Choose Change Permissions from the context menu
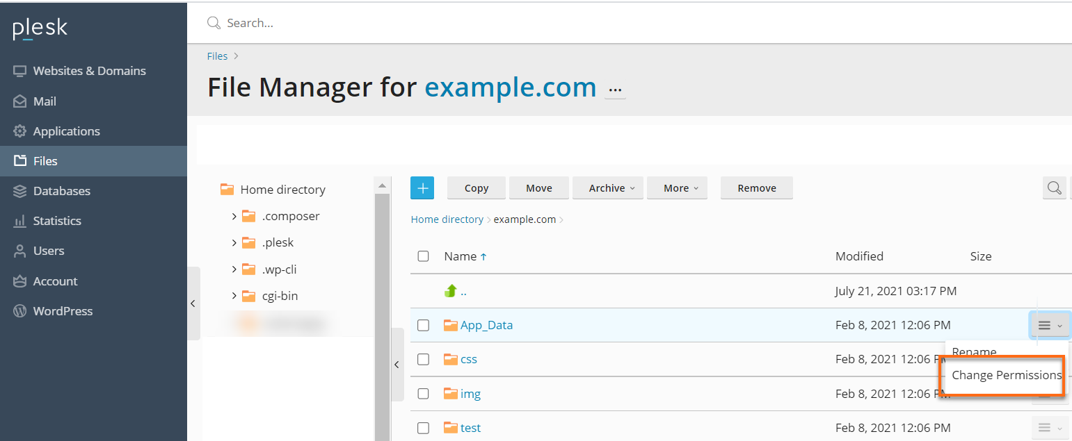The height and width of the screenshot is (441, 1072). coord(1005,375)
